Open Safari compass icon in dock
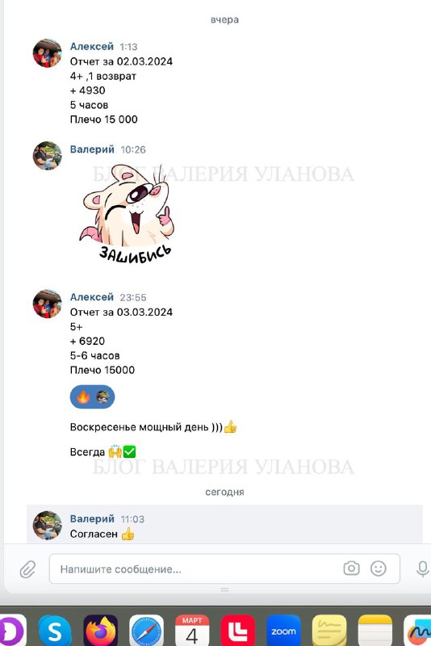 pos(147,631)
